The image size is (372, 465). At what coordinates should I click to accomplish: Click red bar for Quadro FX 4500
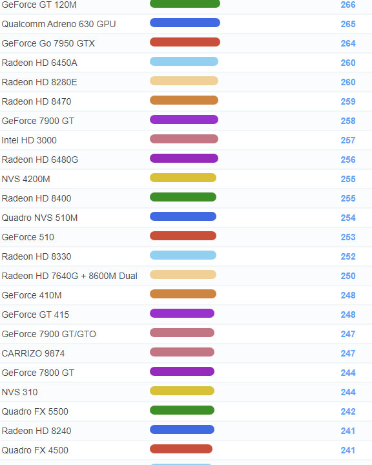[181, 449]
